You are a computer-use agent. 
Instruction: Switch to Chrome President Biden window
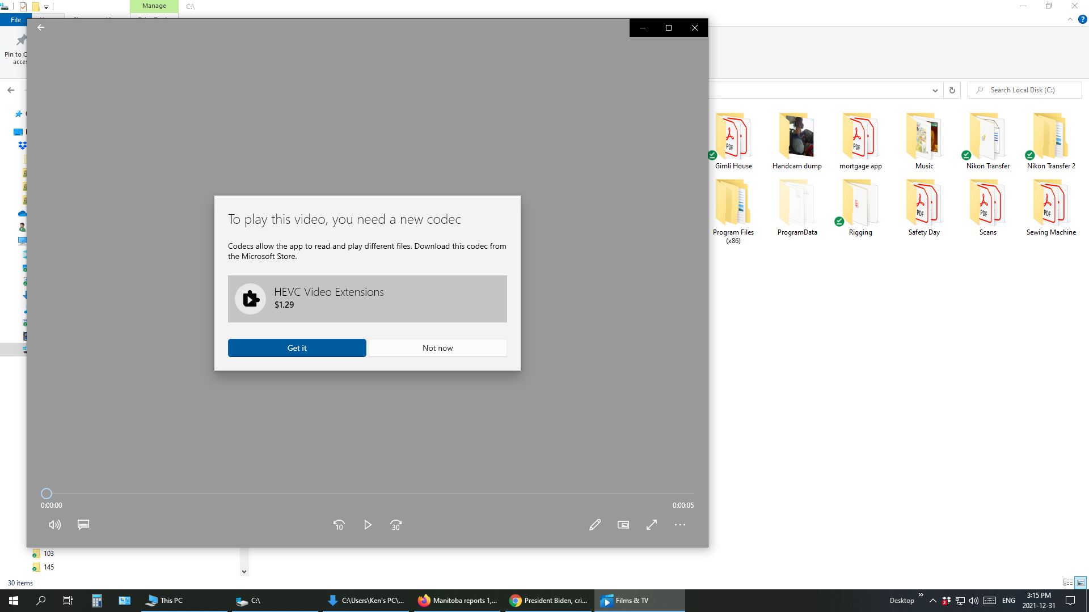[548, 601]
